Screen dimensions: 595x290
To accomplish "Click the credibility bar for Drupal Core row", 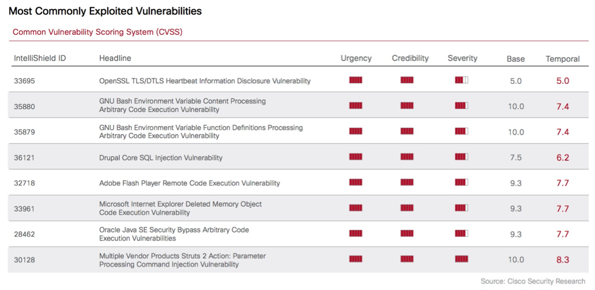I will [407, 157].
